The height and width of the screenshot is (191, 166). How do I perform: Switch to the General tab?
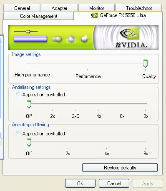(22, 8)
